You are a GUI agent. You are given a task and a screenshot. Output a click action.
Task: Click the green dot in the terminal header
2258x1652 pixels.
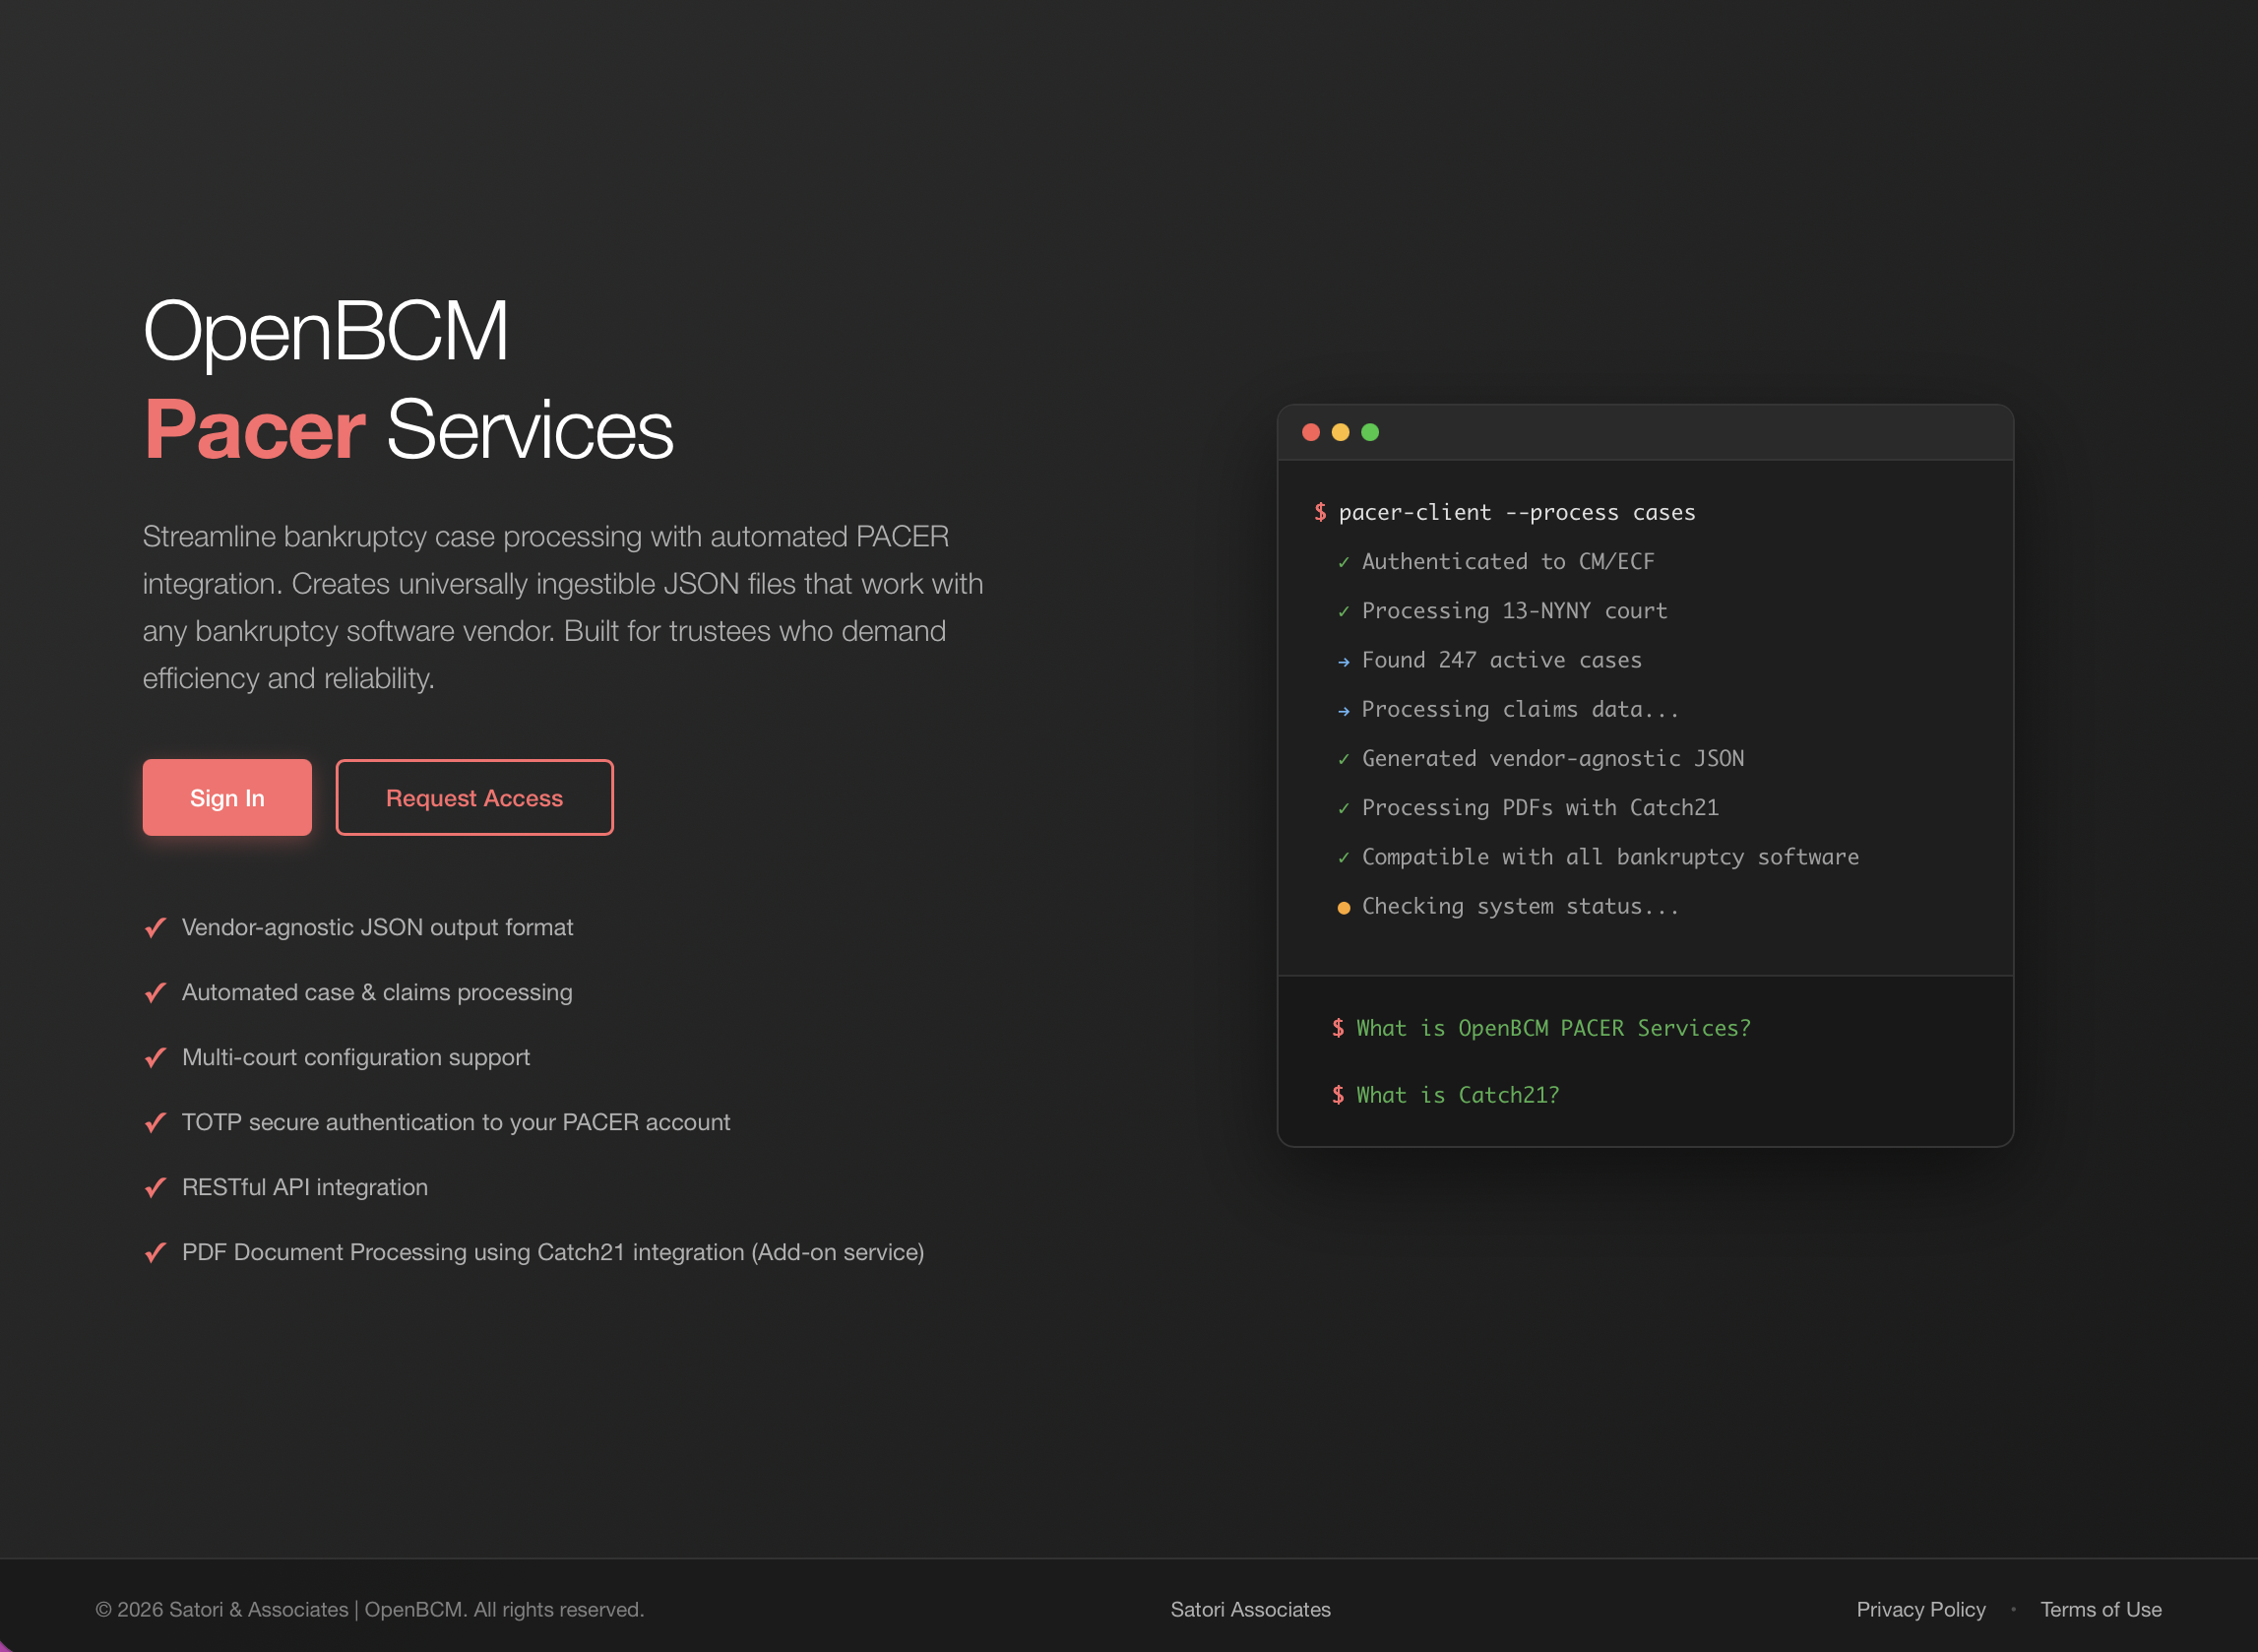click(1370, 432)
